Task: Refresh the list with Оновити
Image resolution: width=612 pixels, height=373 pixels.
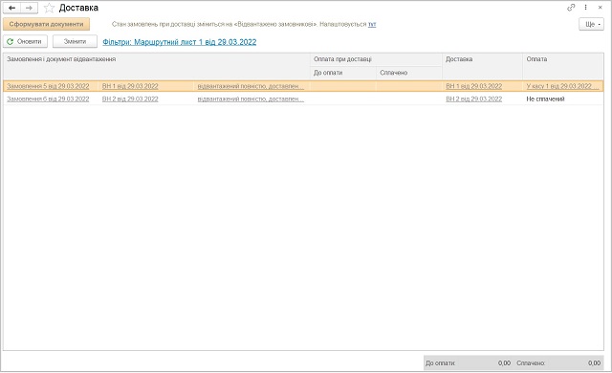Action: coord(25,41)
